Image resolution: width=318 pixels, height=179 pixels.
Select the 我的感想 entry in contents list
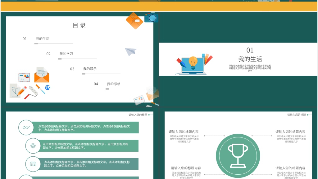pyautogui.click(x=114, y=84)
